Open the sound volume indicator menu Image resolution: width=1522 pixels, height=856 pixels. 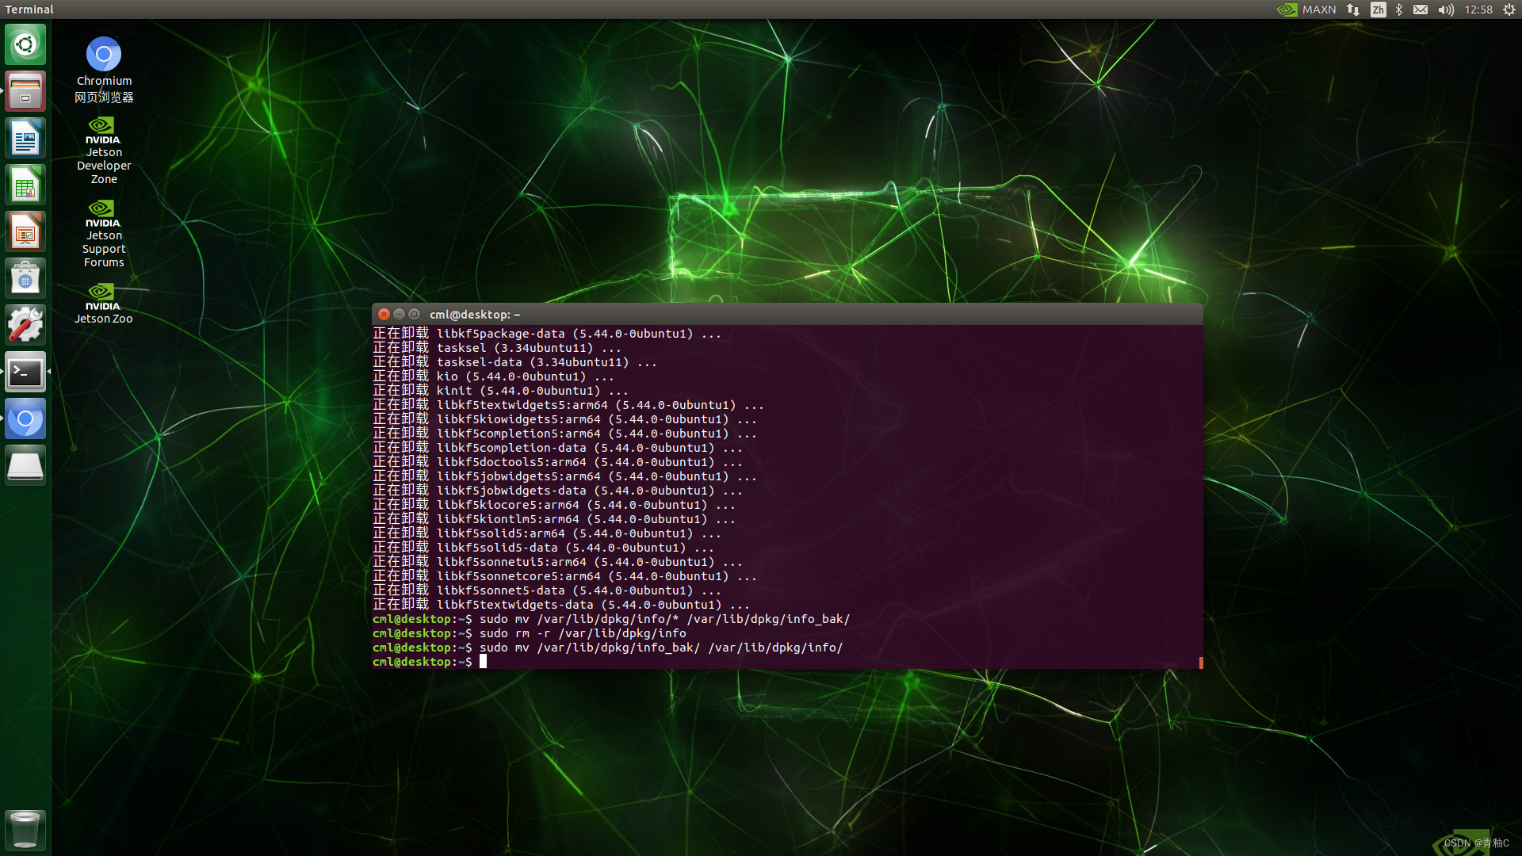[x=1446, y=10]
